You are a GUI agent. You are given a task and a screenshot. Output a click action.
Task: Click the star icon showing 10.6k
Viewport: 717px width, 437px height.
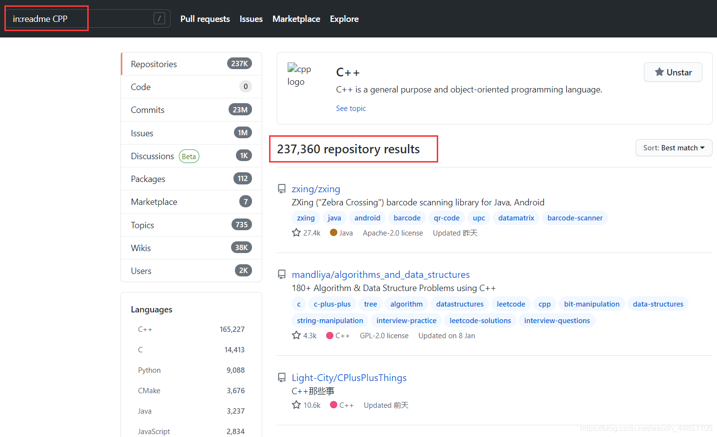point(296,405)
